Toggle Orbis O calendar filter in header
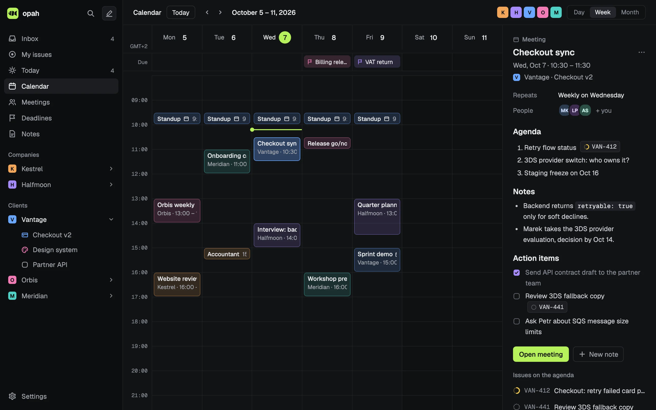The image size is (656, 410). click(543, 13)
